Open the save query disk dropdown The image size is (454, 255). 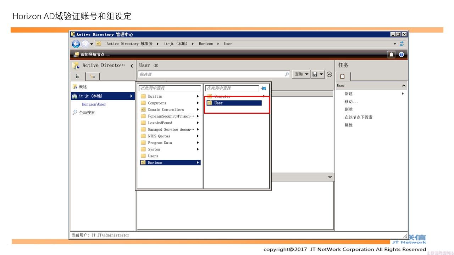(x=318, y=74)
